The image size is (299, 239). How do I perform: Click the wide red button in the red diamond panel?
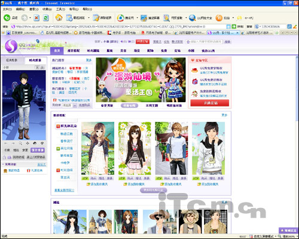click(x=210, y=103)
